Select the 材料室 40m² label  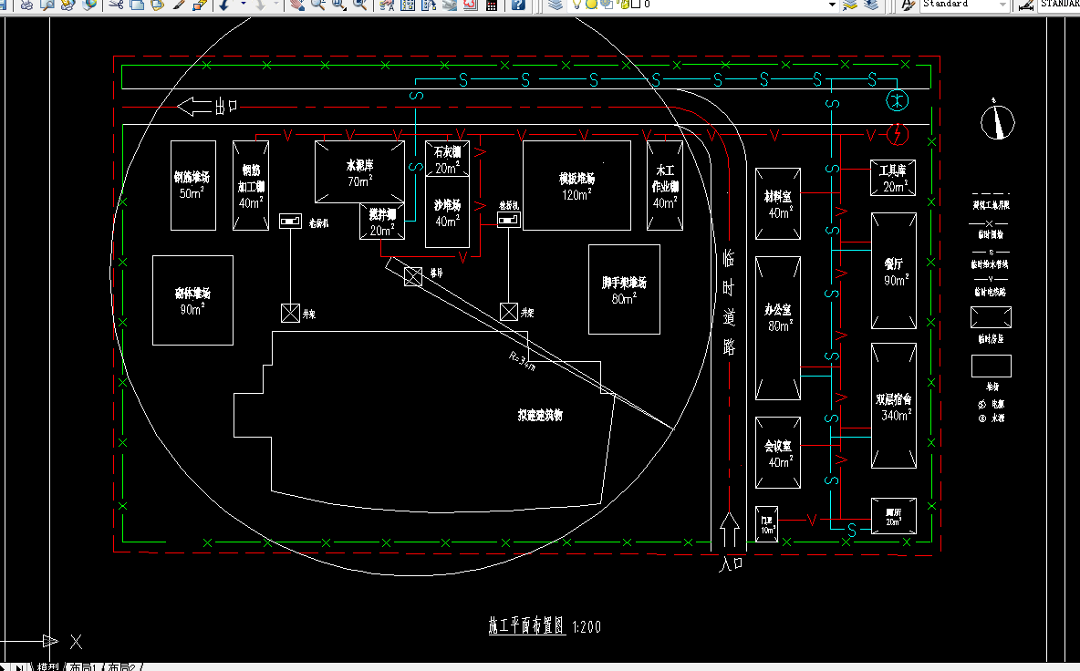[778, 204]
